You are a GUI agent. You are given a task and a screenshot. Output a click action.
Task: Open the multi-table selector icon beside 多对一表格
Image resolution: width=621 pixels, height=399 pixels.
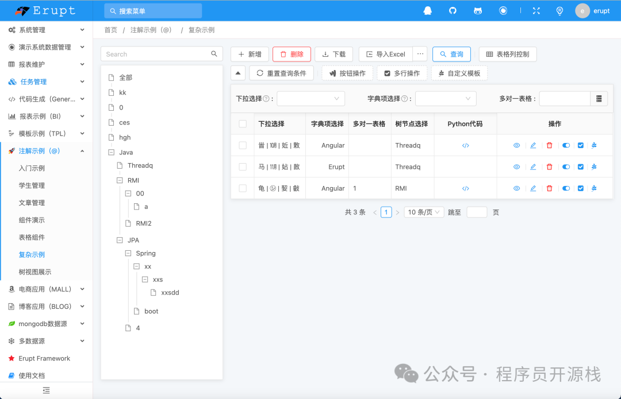[x=599, y=98]
